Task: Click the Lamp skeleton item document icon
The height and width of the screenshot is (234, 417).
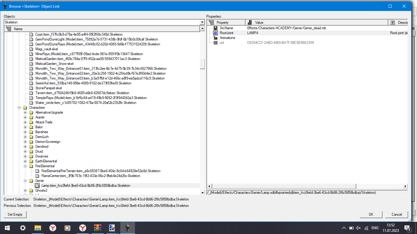Action: 37,186
